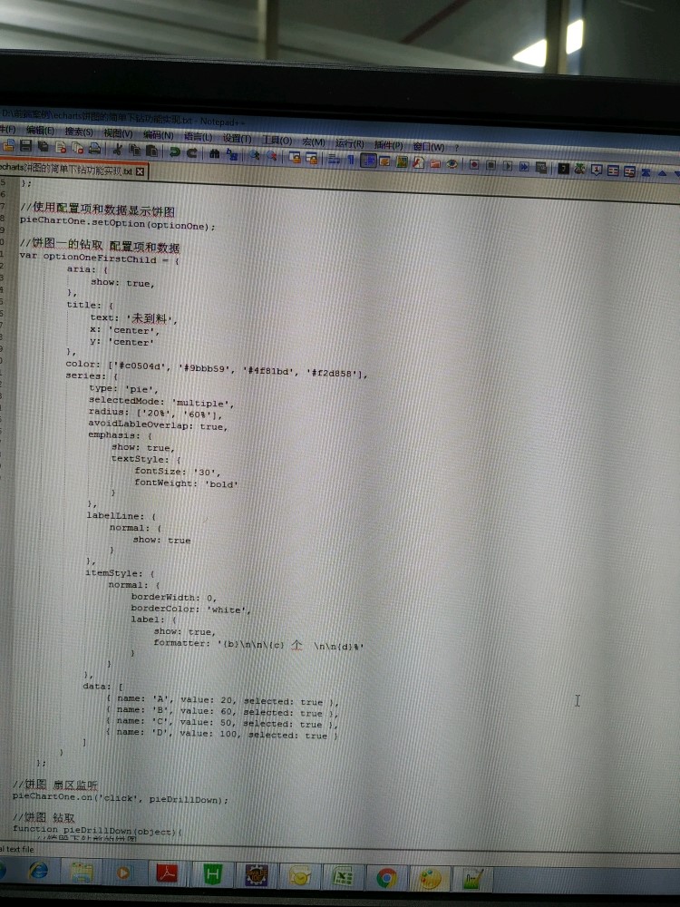This screenshot has width=680, height=907.
Task: Click the Save floppy disk icon
Action: tap(25, 146)
